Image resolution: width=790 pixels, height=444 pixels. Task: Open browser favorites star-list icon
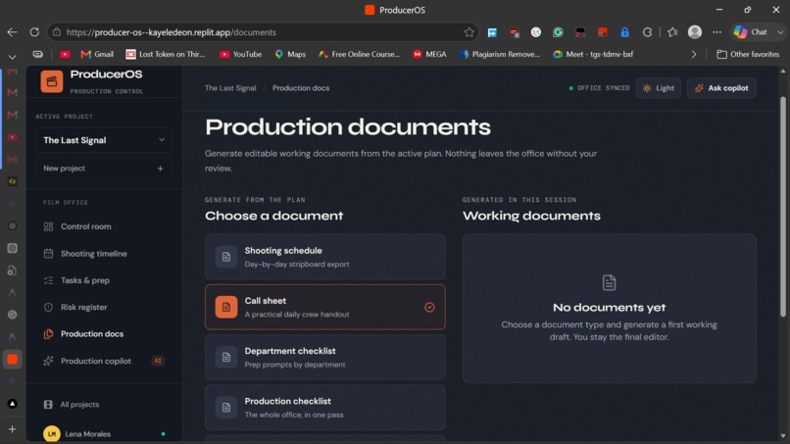coord(672,32)
